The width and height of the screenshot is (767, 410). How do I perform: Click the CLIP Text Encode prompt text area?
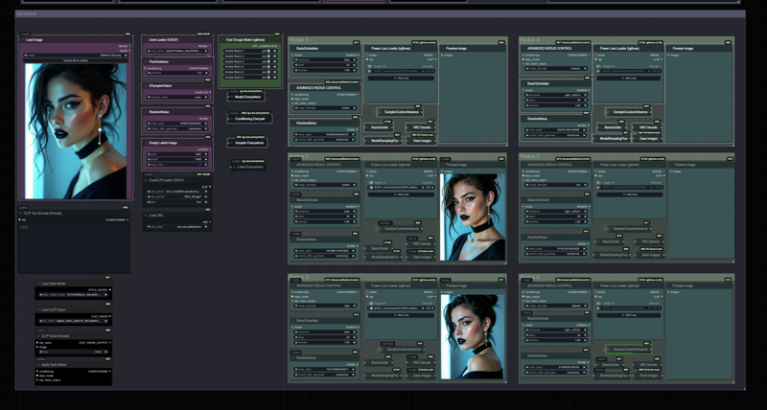click(74, 248)
